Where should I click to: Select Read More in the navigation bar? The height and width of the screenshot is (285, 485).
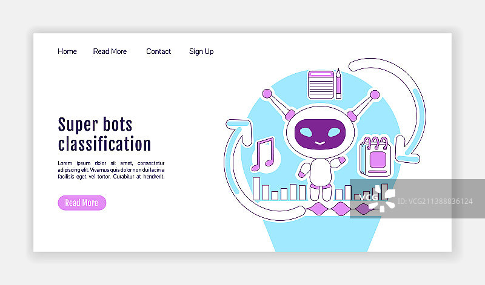[110, 51]
